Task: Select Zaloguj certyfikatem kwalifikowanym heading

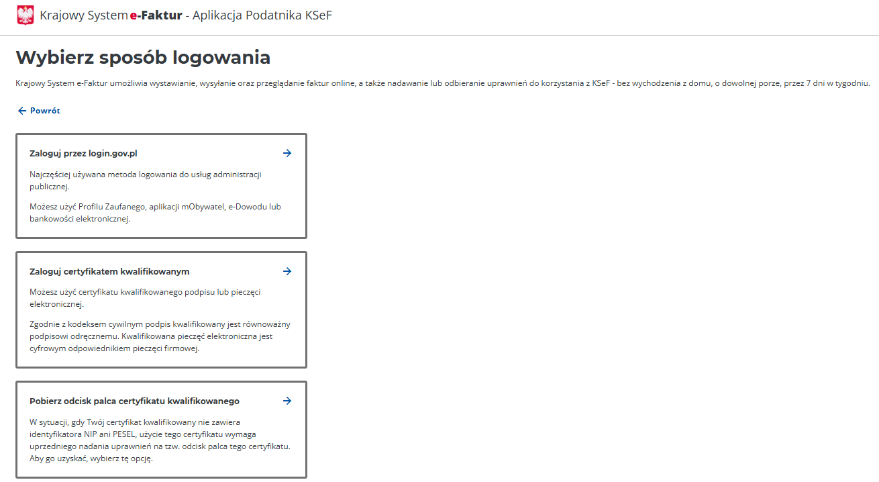Action: [x=109, y=271]
